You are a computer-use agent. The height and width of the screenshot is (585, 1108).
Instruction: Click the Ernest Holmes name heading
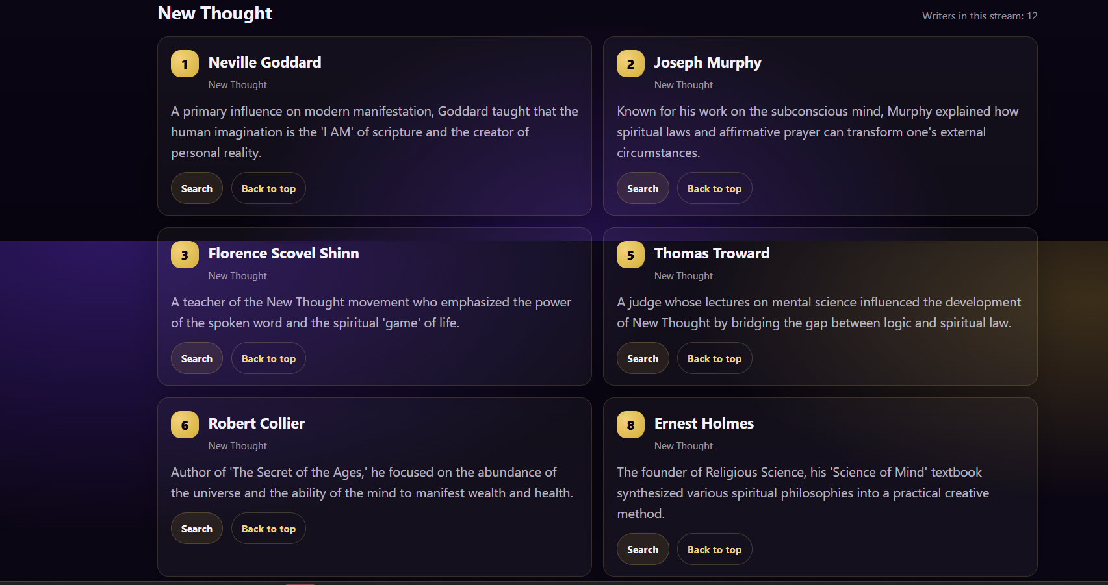[704, 423]
